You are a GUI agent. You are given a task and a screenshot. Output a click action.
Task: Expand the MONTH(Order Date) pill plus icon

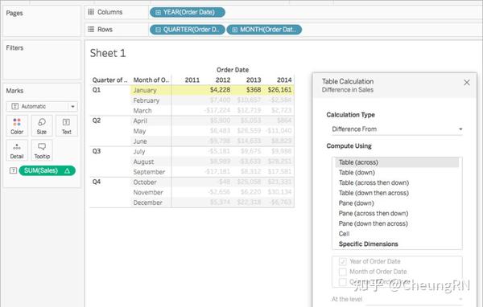234,30
